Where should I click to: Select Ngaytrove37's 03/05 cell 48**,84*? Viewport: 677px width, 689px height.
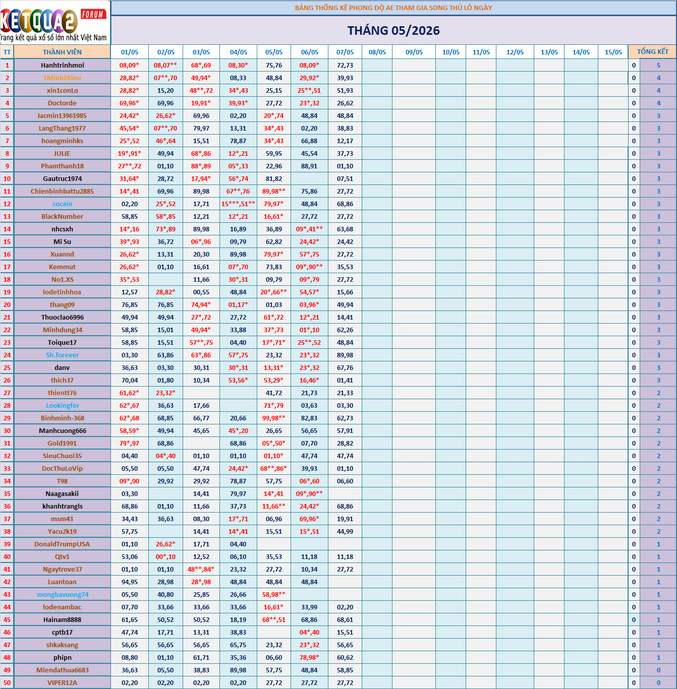pyautogui.click(x=201, y=569)
